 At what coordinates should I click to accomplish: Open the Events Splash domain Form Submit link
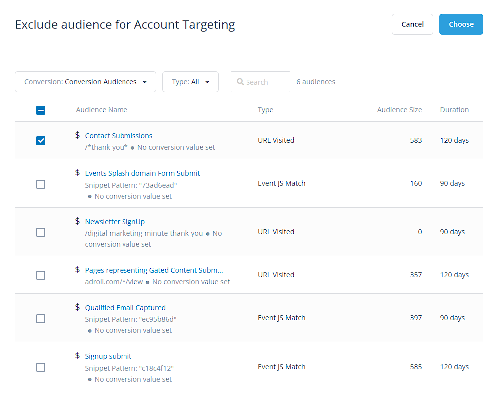(x=142, y=173)
